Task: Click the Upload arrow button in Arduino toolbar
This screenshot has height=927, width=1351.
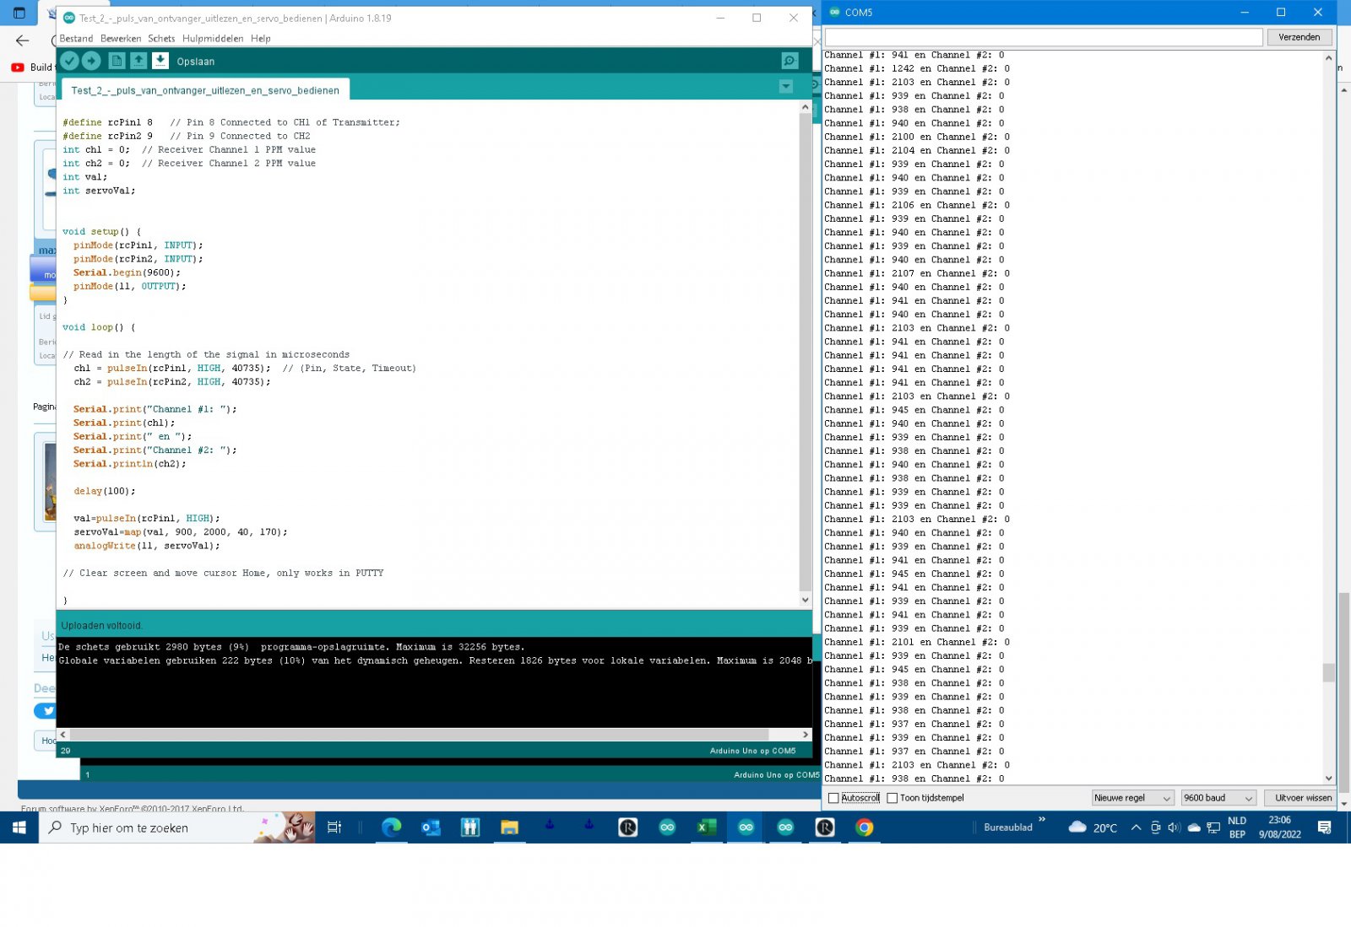Action: click(x=92, y=61)
